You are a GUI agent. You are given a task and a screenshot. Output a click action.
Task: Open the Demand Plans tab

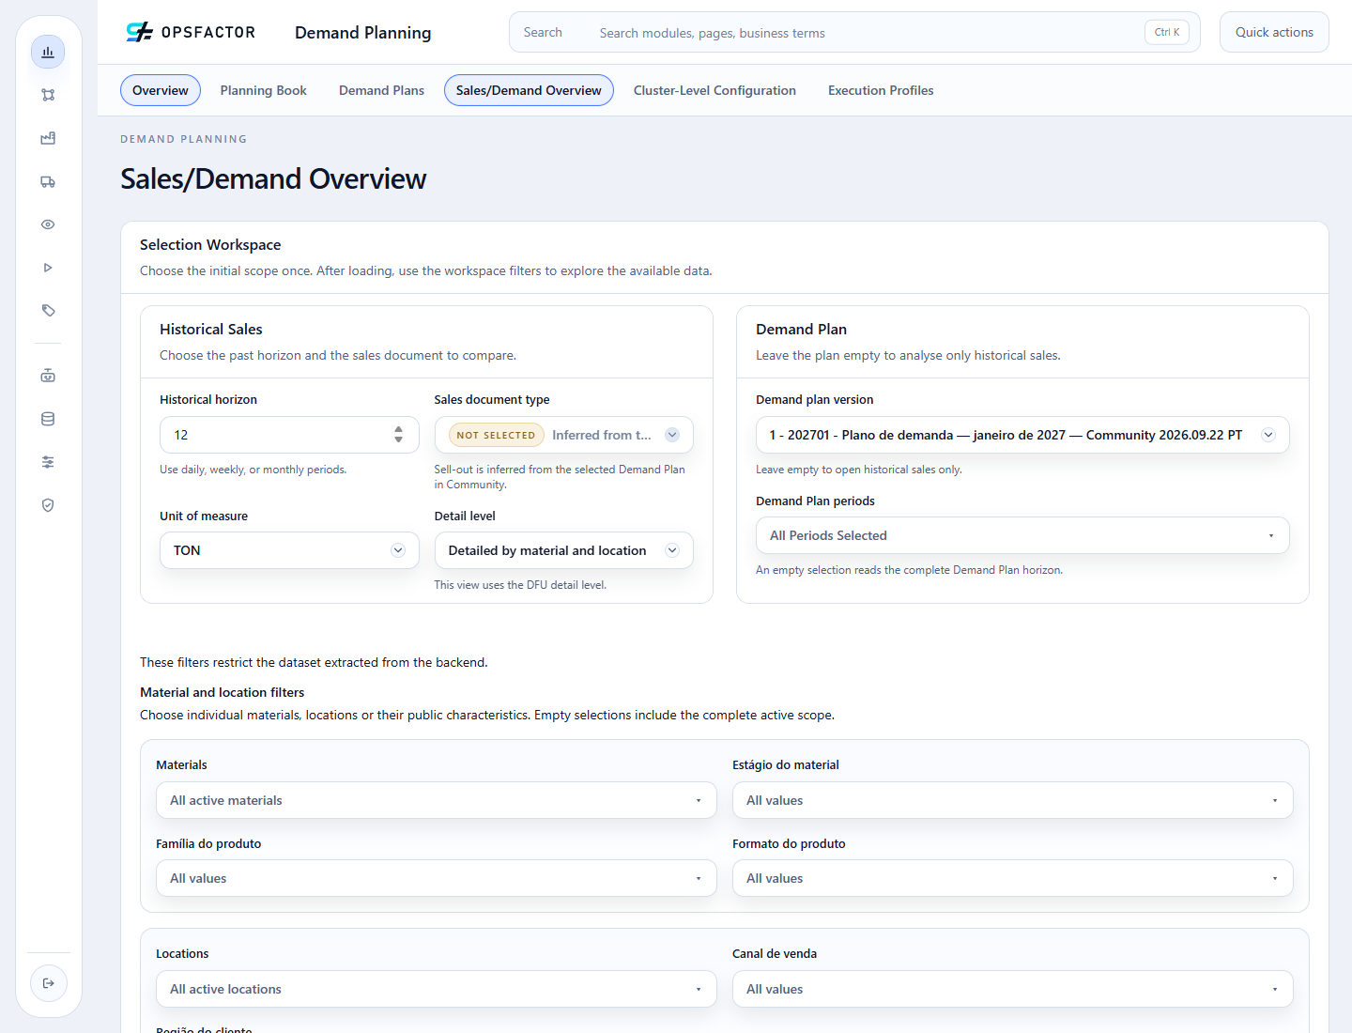click(x=381, y=90)
